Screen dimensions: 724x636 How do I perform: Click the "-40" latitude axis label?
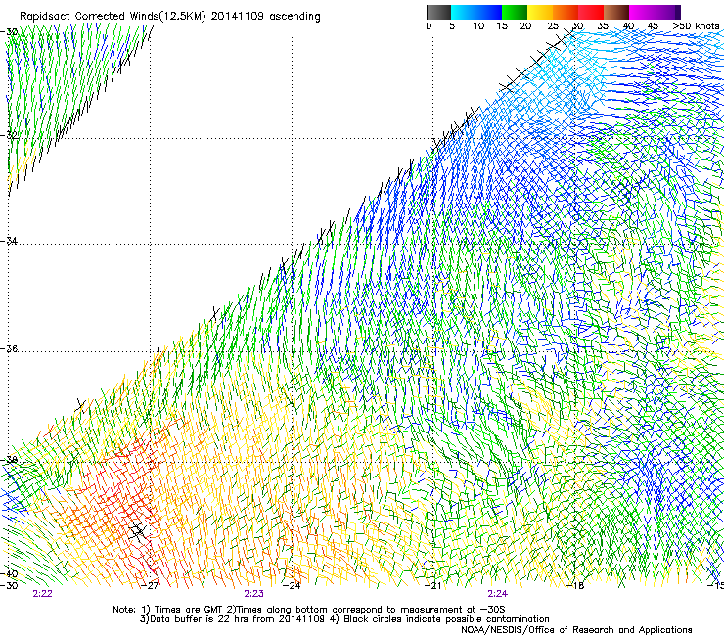pyautogui.click(x=9, y=574)
